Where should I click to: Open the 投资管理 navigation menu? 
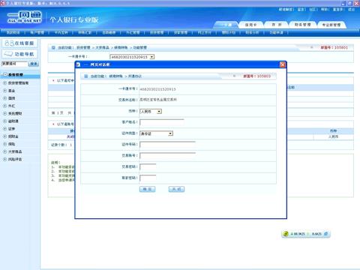[157, 32]
